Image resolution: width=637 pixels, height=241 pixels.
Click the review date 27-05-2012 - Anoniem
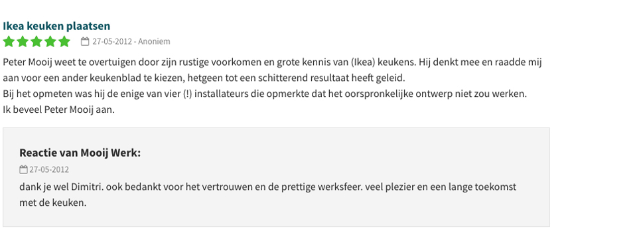pyautogui.click(x=131, y=41)
